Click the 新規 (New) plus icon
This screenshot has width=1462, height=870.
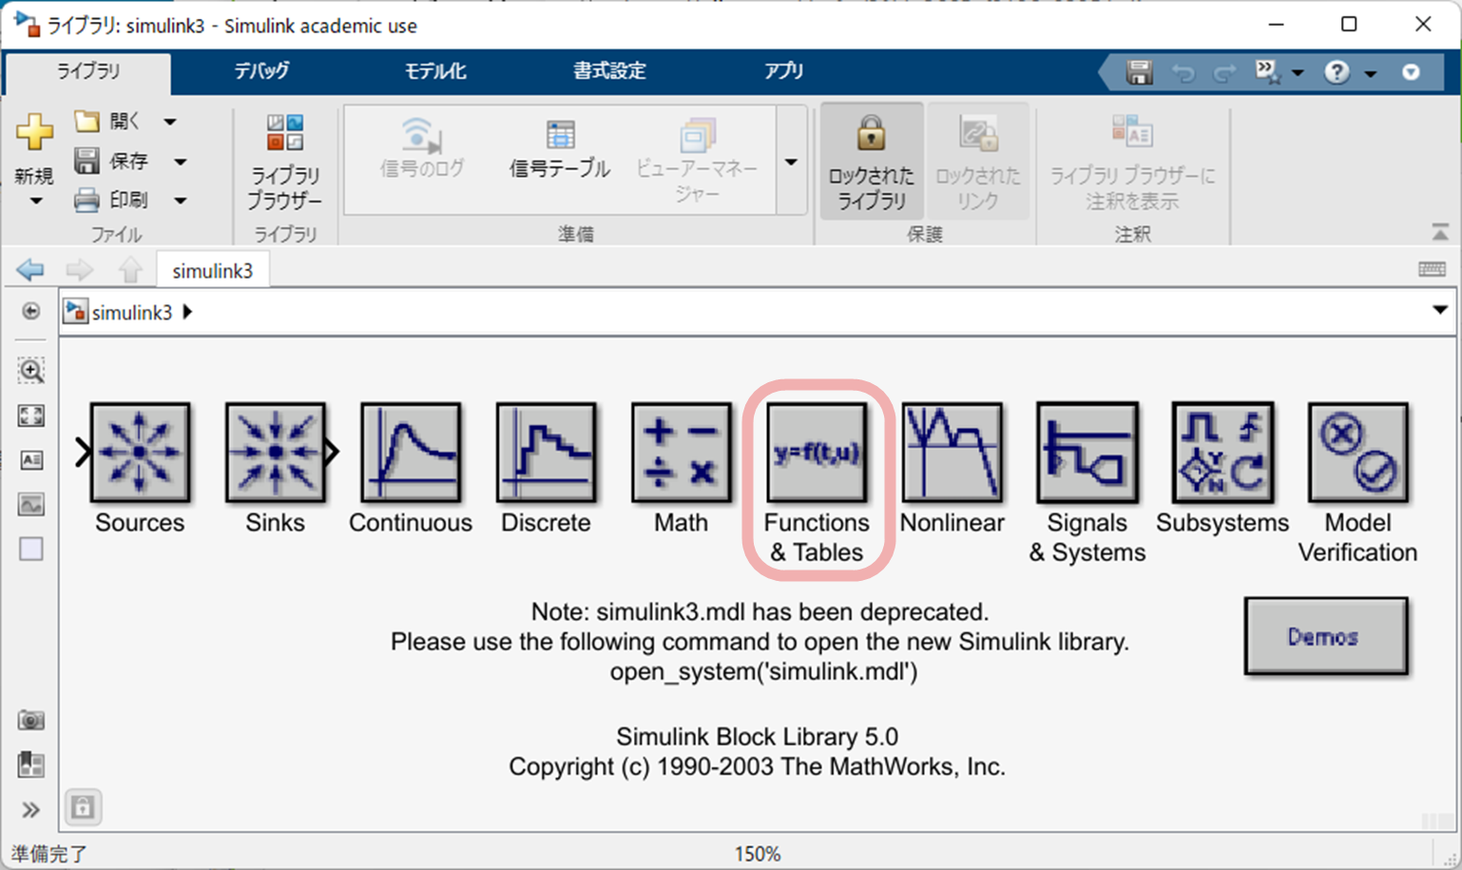(34, 132)
